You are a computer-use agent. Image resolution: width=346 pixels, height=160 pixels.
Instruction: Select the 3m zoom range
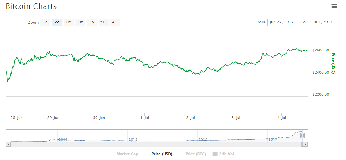[80, 22]
